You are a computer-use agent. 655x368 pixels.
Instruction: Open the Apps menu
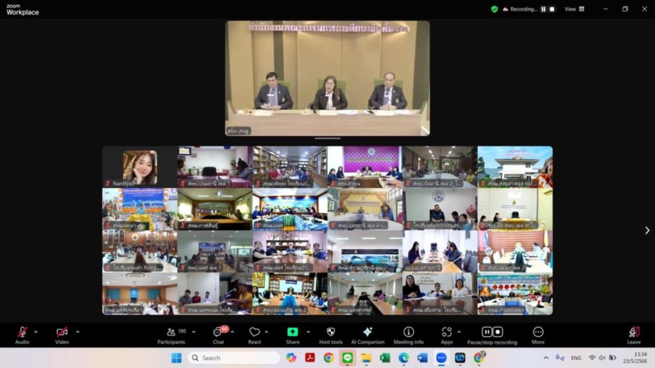click(x=446, y=334)
